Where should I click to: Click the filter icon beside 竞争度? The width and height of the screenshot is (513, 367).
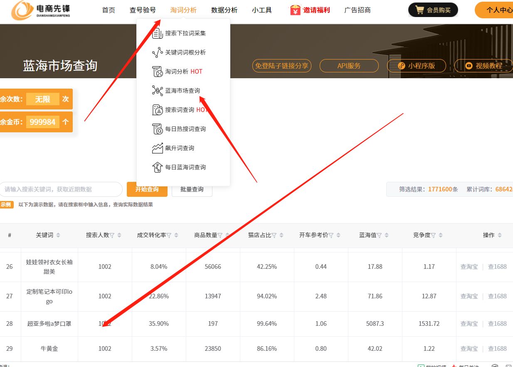click(x=433, y=236)
